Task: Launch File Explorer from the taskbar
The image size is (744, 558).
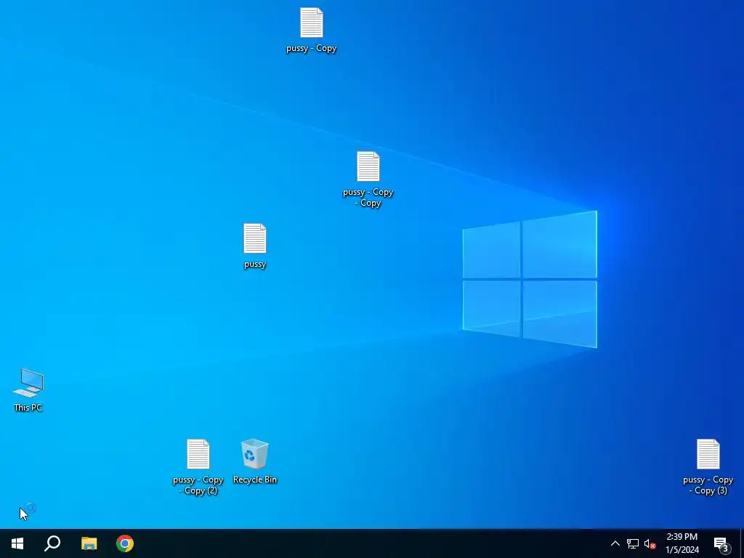Action: tap(89, 543)
